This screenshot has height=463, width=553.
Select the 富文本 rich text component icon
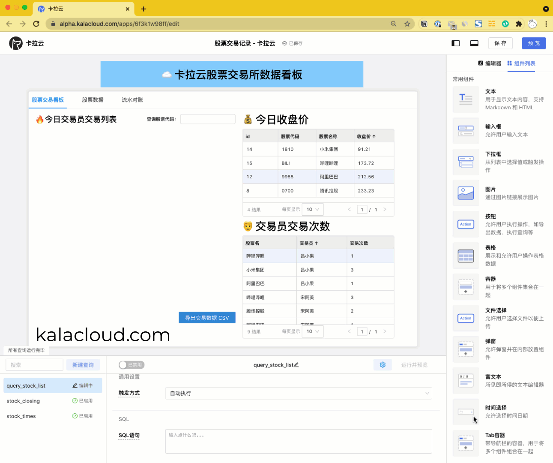(x=466, y=381)
